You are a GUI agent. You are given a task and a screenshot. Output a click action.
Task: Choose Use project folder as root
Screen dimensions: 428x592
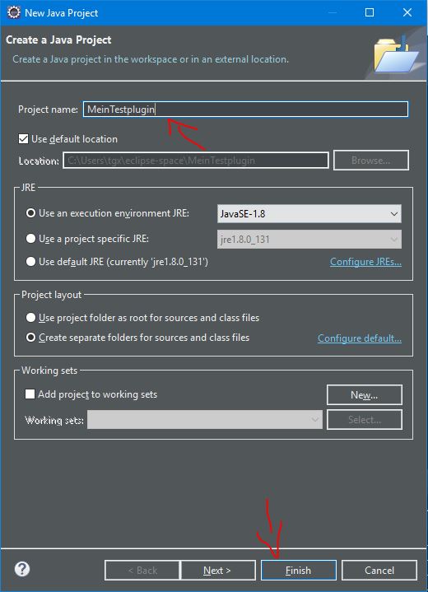pos(30,318)
